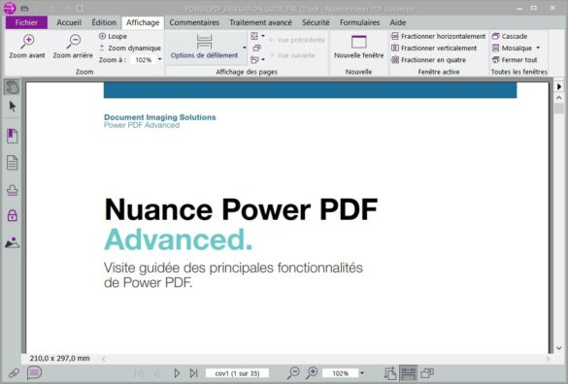Screen dimensions: 568x384
Task: Expand the Mosaïque dropdown arrow
Action: [538, 48]
